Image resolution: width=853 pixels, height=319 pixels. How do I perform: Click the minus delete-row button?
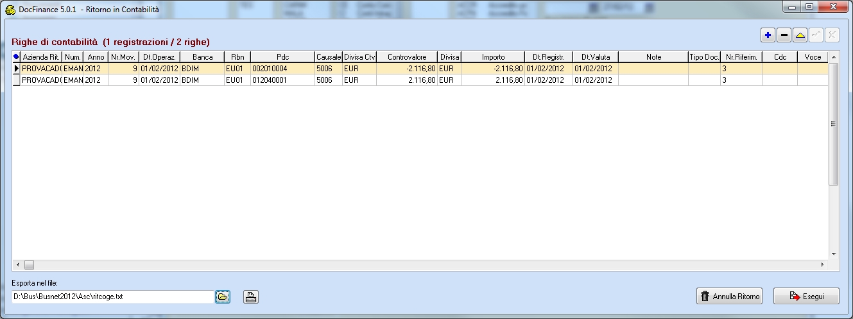(784, 35)
